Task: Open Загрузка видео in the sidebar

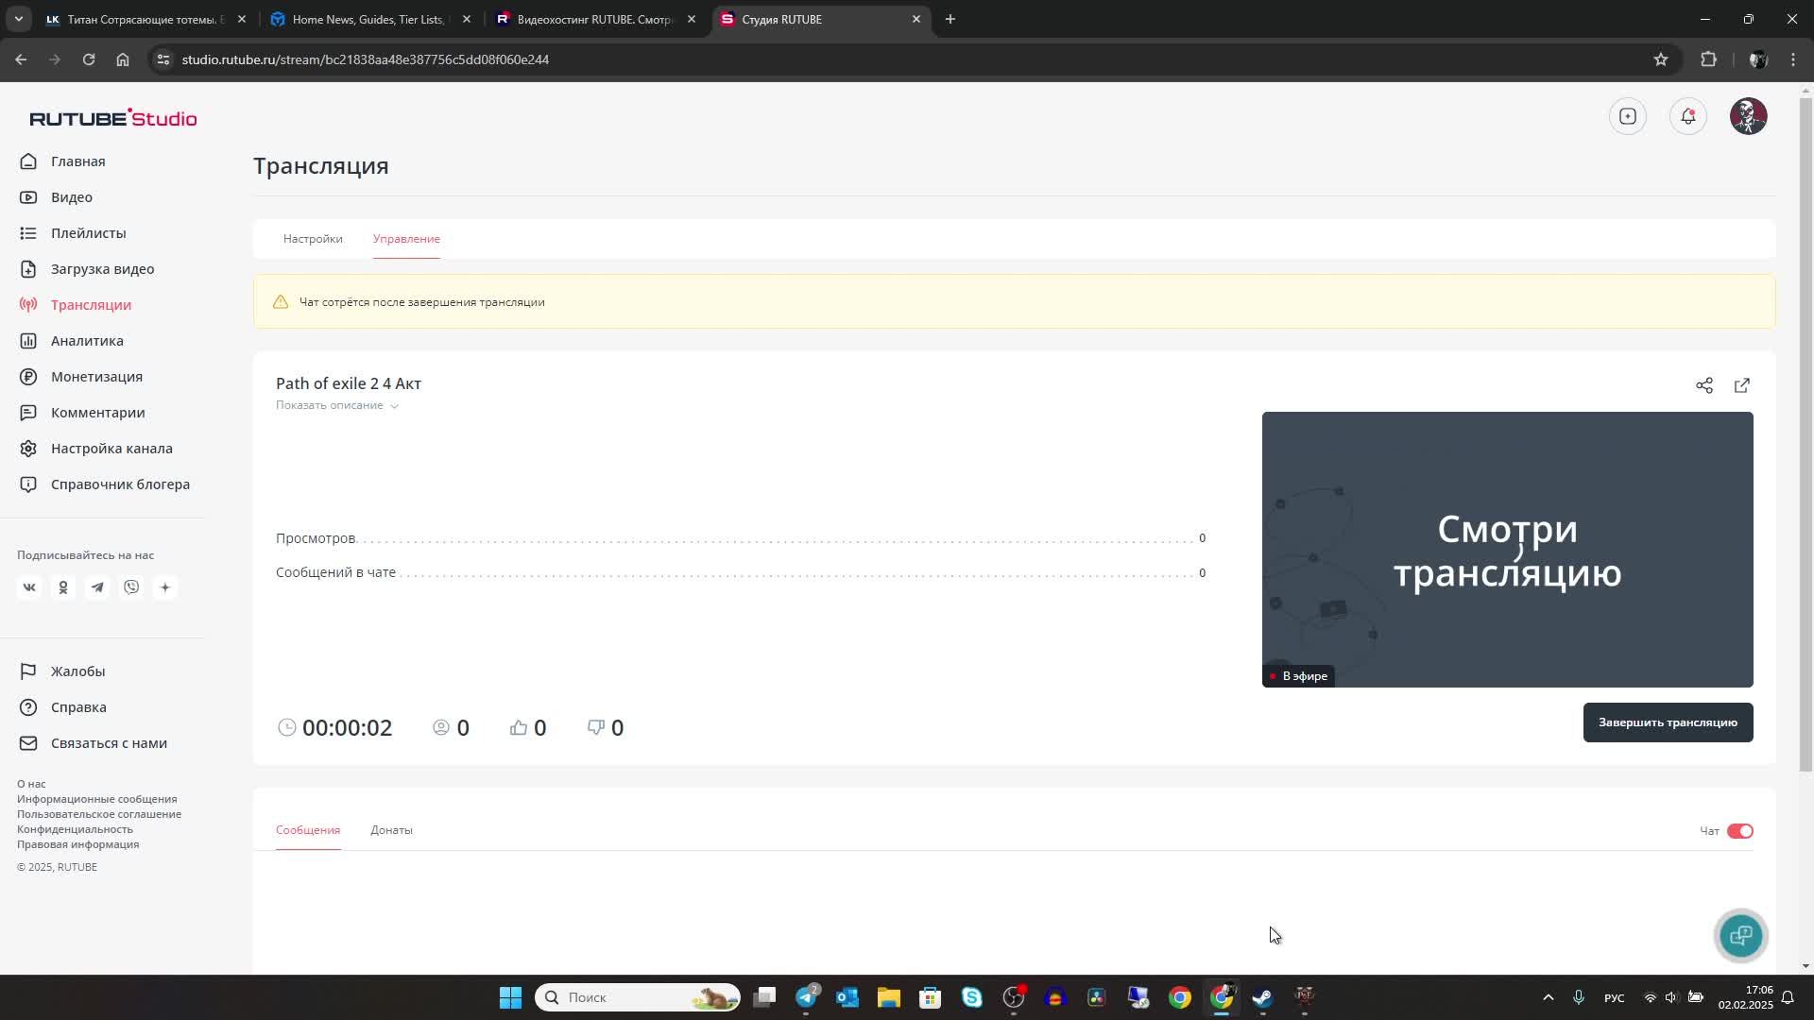Action: coord(102,269)
